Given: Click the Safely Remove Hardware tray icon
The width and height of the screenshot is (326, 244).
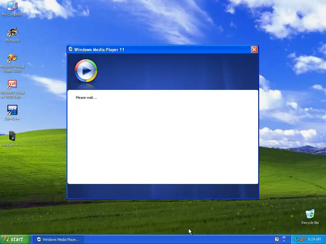Looking at the screenshot, I should pos(296,239).
